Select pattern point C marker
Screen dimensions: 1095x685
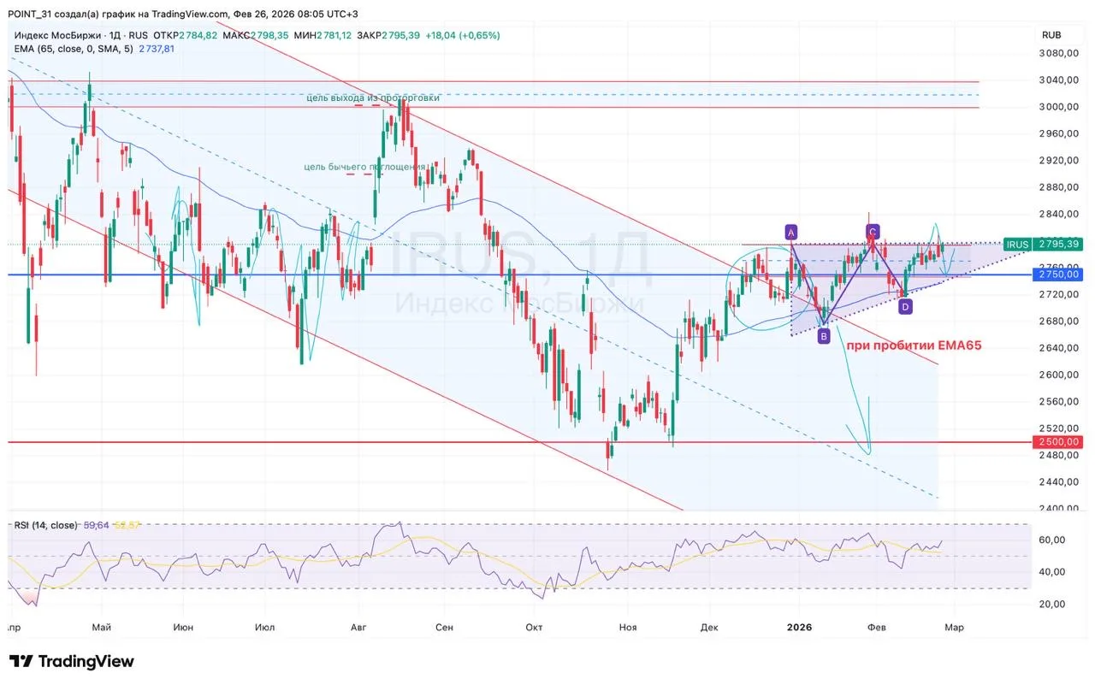872,232
